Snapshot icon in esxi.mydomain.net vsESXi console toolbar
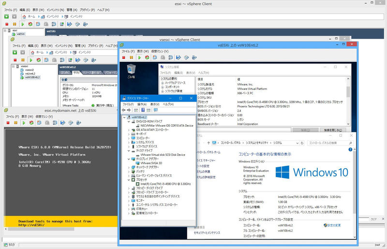387x249 pixels. (x=39, y=123)
